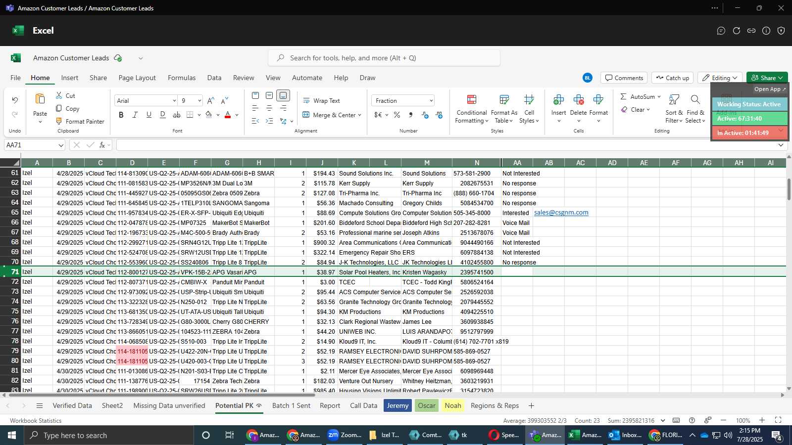The height and width of the screenshot is (445, 792).
Task: Open the Fraction number format dropdown
Action: [431, 100]
